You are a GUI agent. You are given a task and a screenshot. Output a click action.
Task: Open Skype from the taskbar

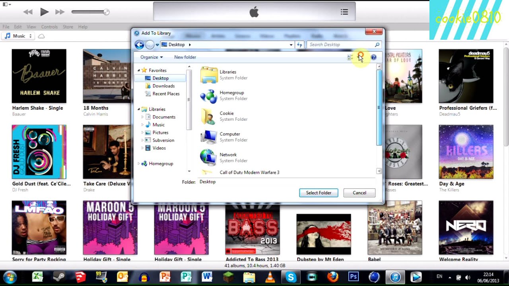291,277
